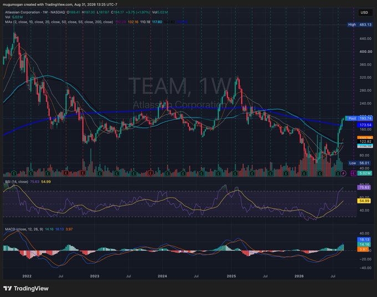
Task: Click the orange 132.16 value in MAs legend
Action: pyautogui.click(x=133, y=22)
